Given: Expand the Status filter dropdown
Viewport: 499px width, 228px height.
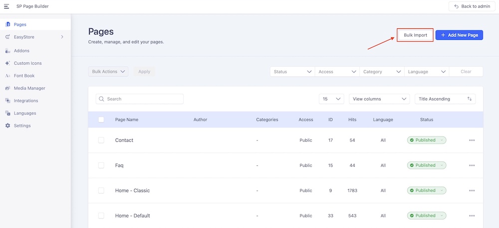Looking at the screenshot, I should click(x=292, y=72).
